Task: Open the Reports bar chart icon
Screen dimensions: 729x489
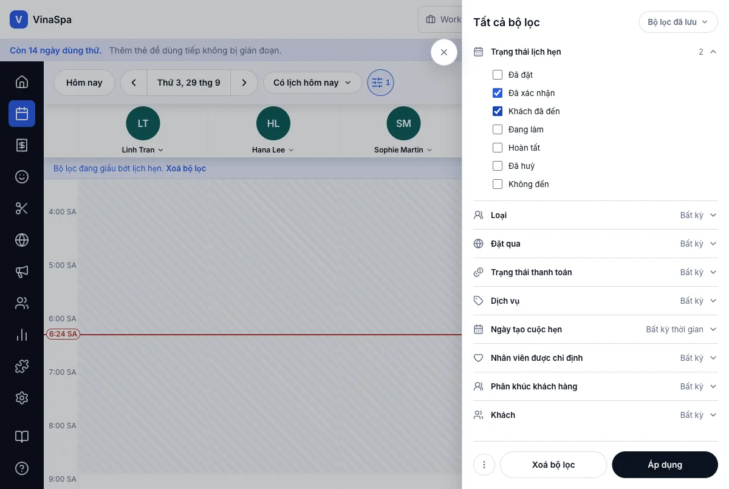Action: (22, 335)
